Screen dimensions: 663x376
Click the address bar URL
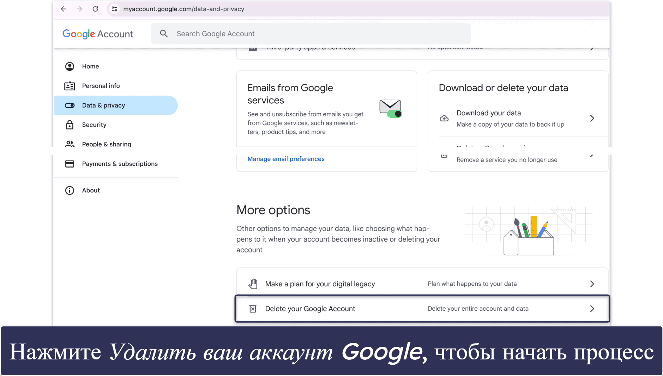[183, 9]
